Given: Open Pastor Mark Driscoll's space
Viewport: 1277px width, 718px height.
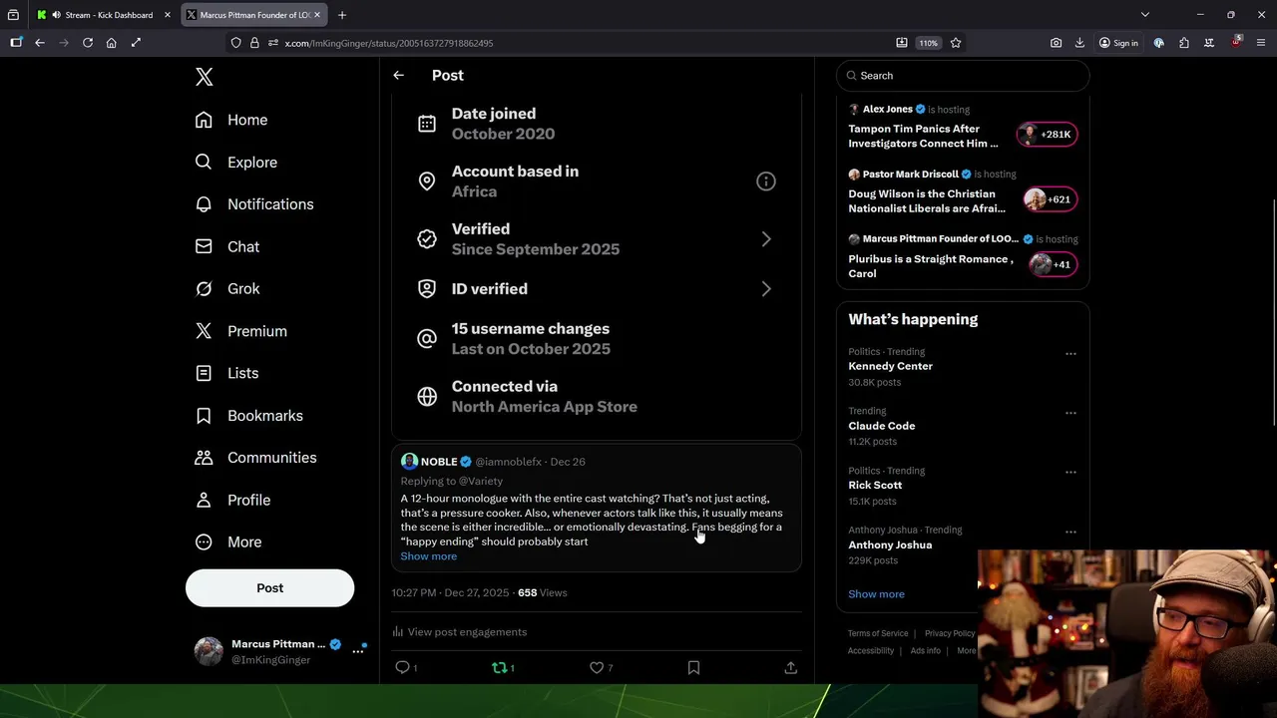Looking at the screenshot, I should (927, 201).
